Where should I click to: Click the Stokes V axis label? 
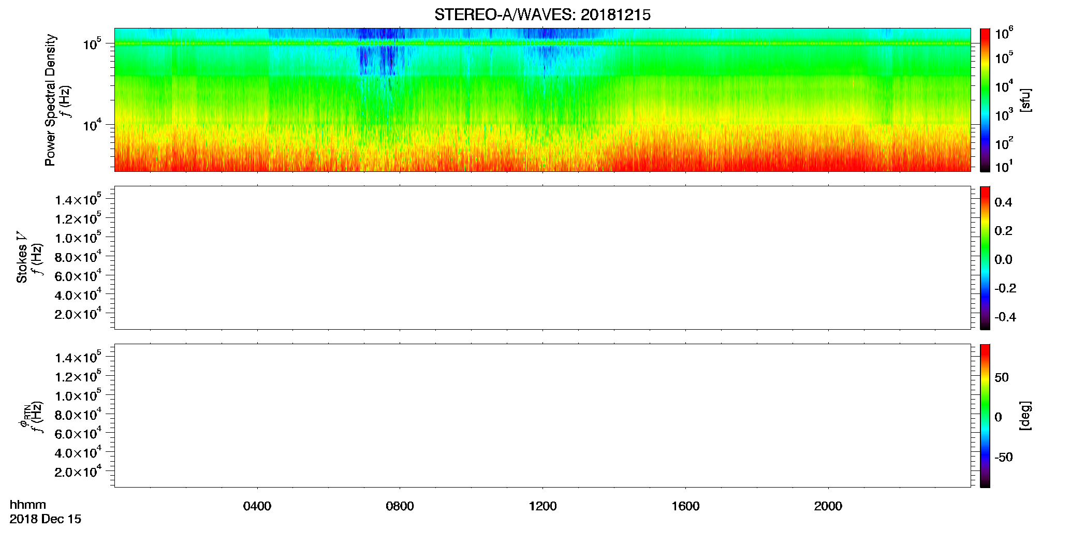click(22, 257)
